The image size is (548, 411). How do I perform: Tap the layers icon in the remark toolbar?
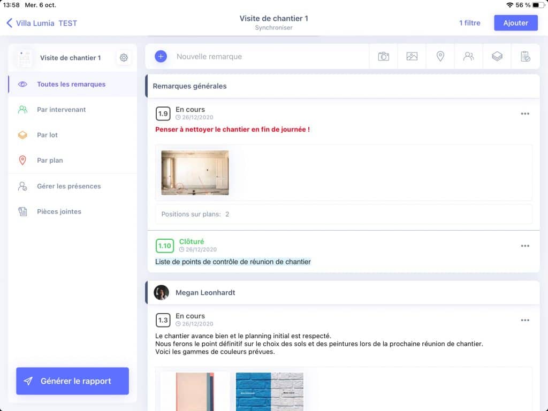(497, 56)
